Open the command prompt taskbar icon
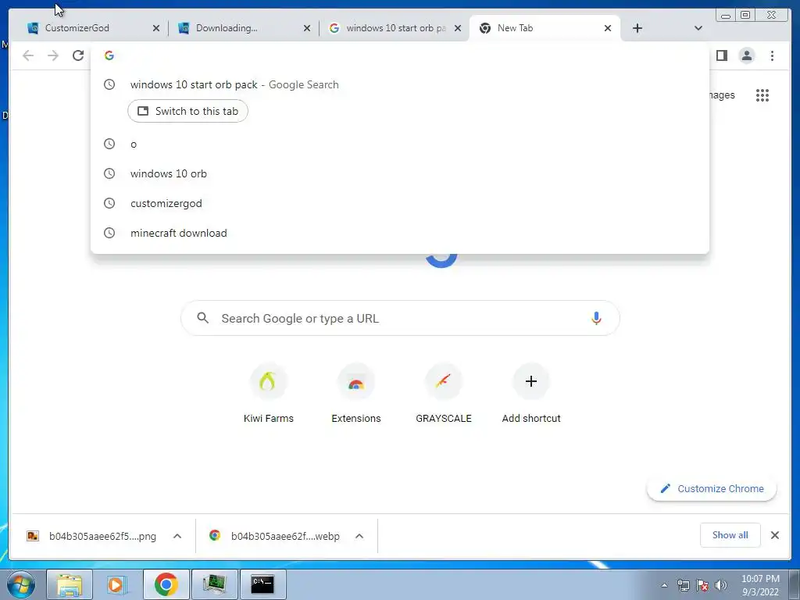 coord(262,584)
